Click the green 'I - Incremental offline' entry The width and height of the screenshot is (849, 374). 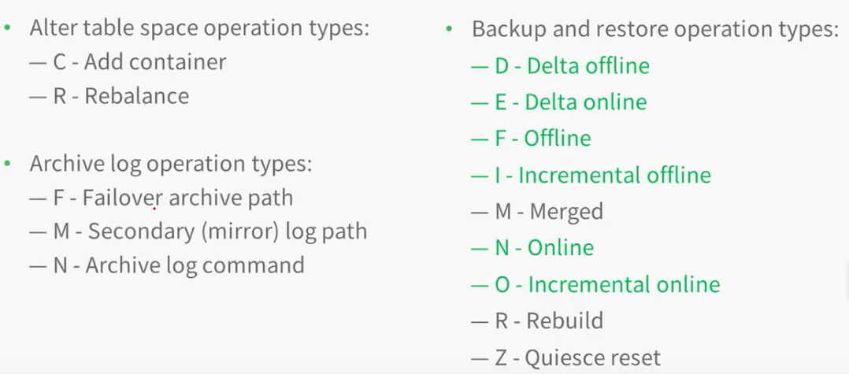pyautogui.click(x=591, y=176)
